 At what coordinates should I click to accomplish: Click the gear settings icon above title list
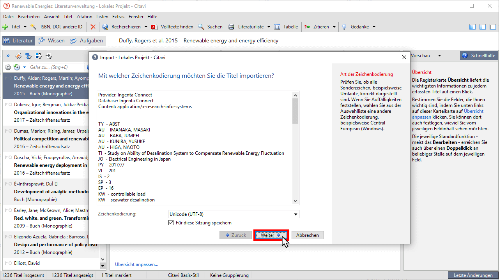click(8, 67)
